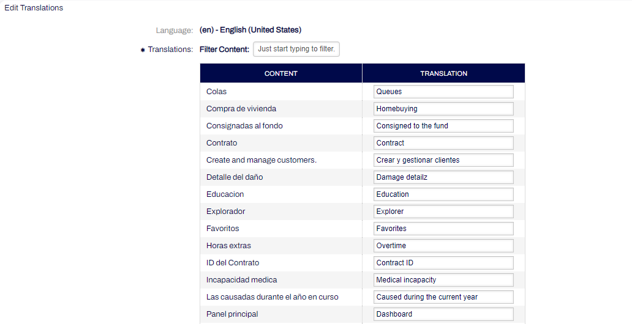
Task: Edit the translation field containing Contract
Action: (x=443, y=143)
